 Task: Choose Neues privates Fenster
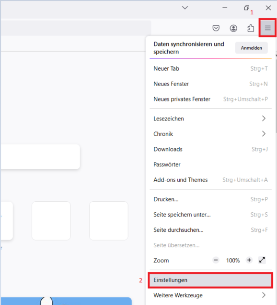(x=210, y=99)
